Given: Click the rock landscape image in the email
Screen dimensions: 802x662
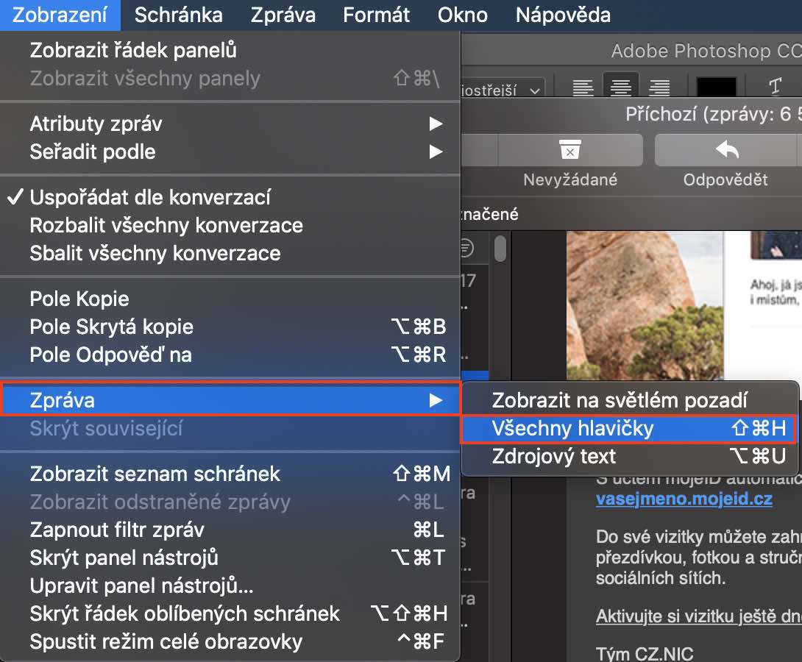Looking at the screenshot, I should coord(645,305).
